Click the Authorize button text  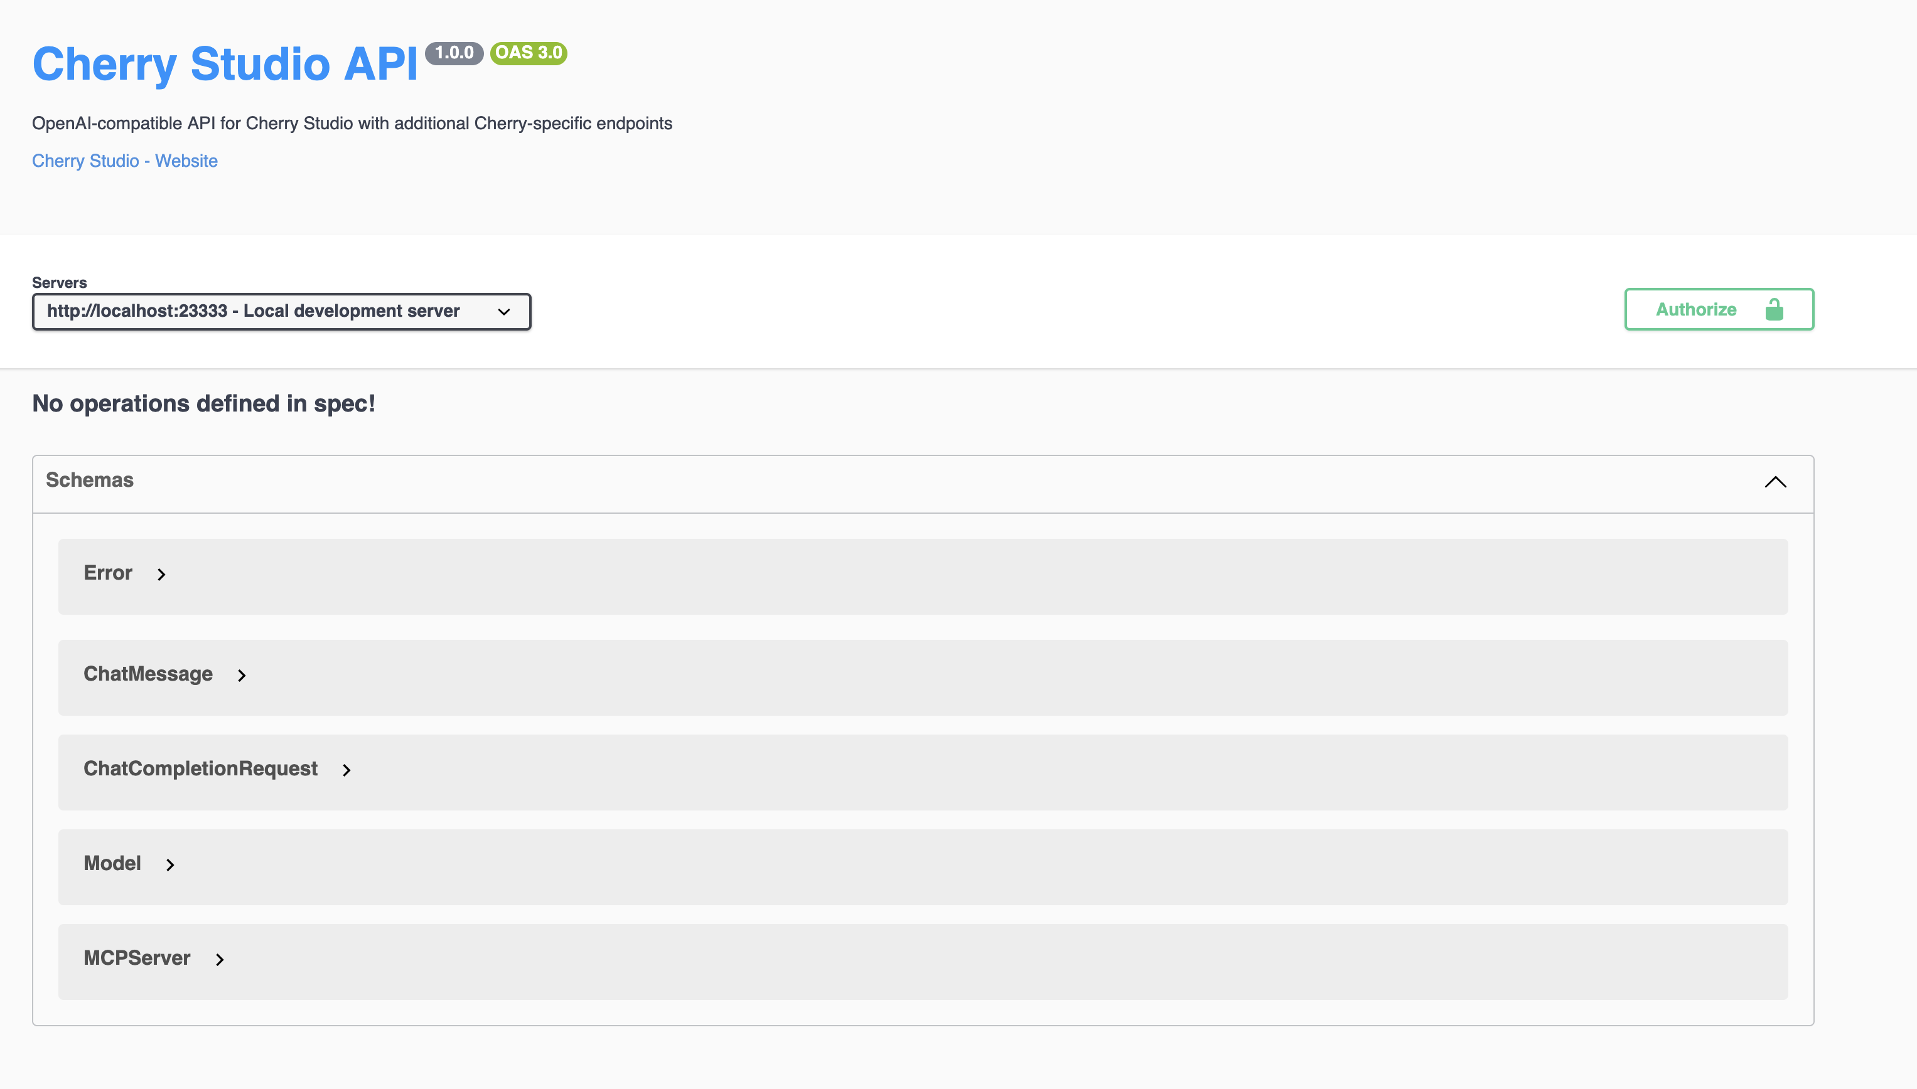1695,310
